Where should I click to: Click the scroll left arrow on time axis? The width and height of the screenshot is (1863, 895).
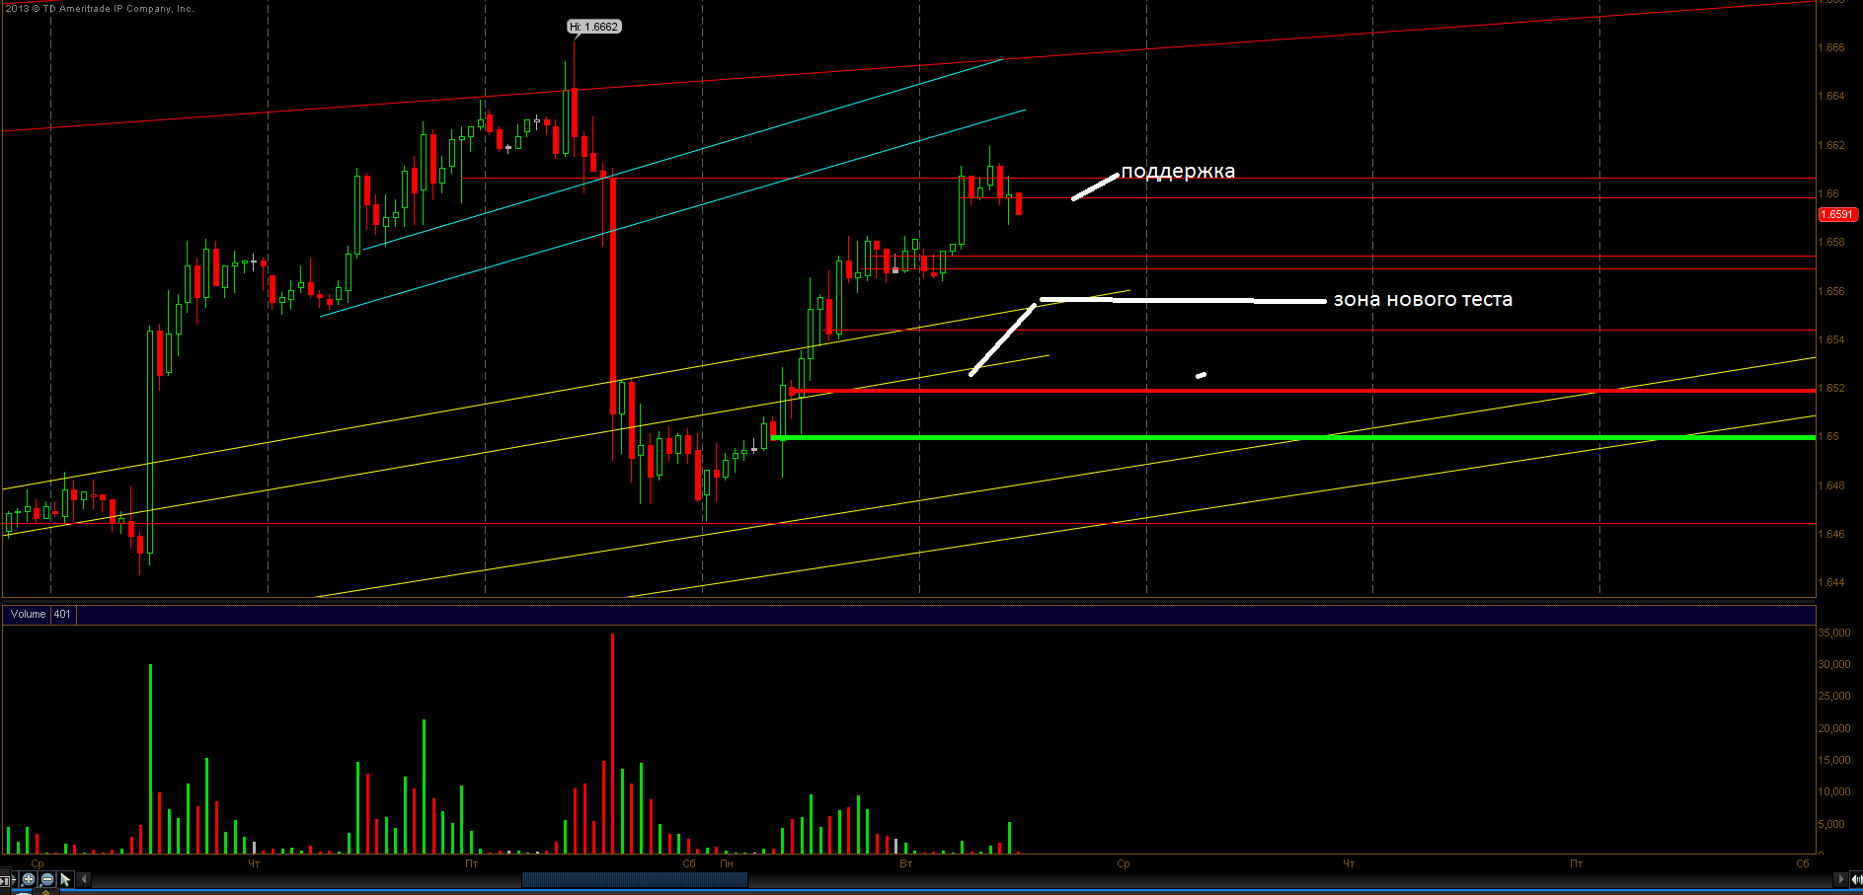pyautogui.click(x=84, y=879)
